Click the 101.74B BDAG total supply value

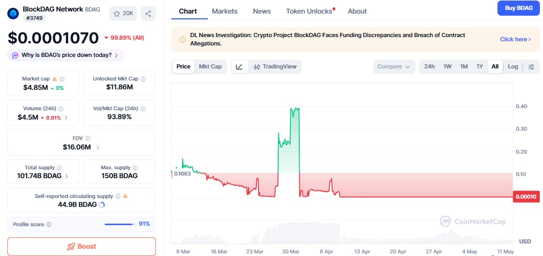(39, 176)
